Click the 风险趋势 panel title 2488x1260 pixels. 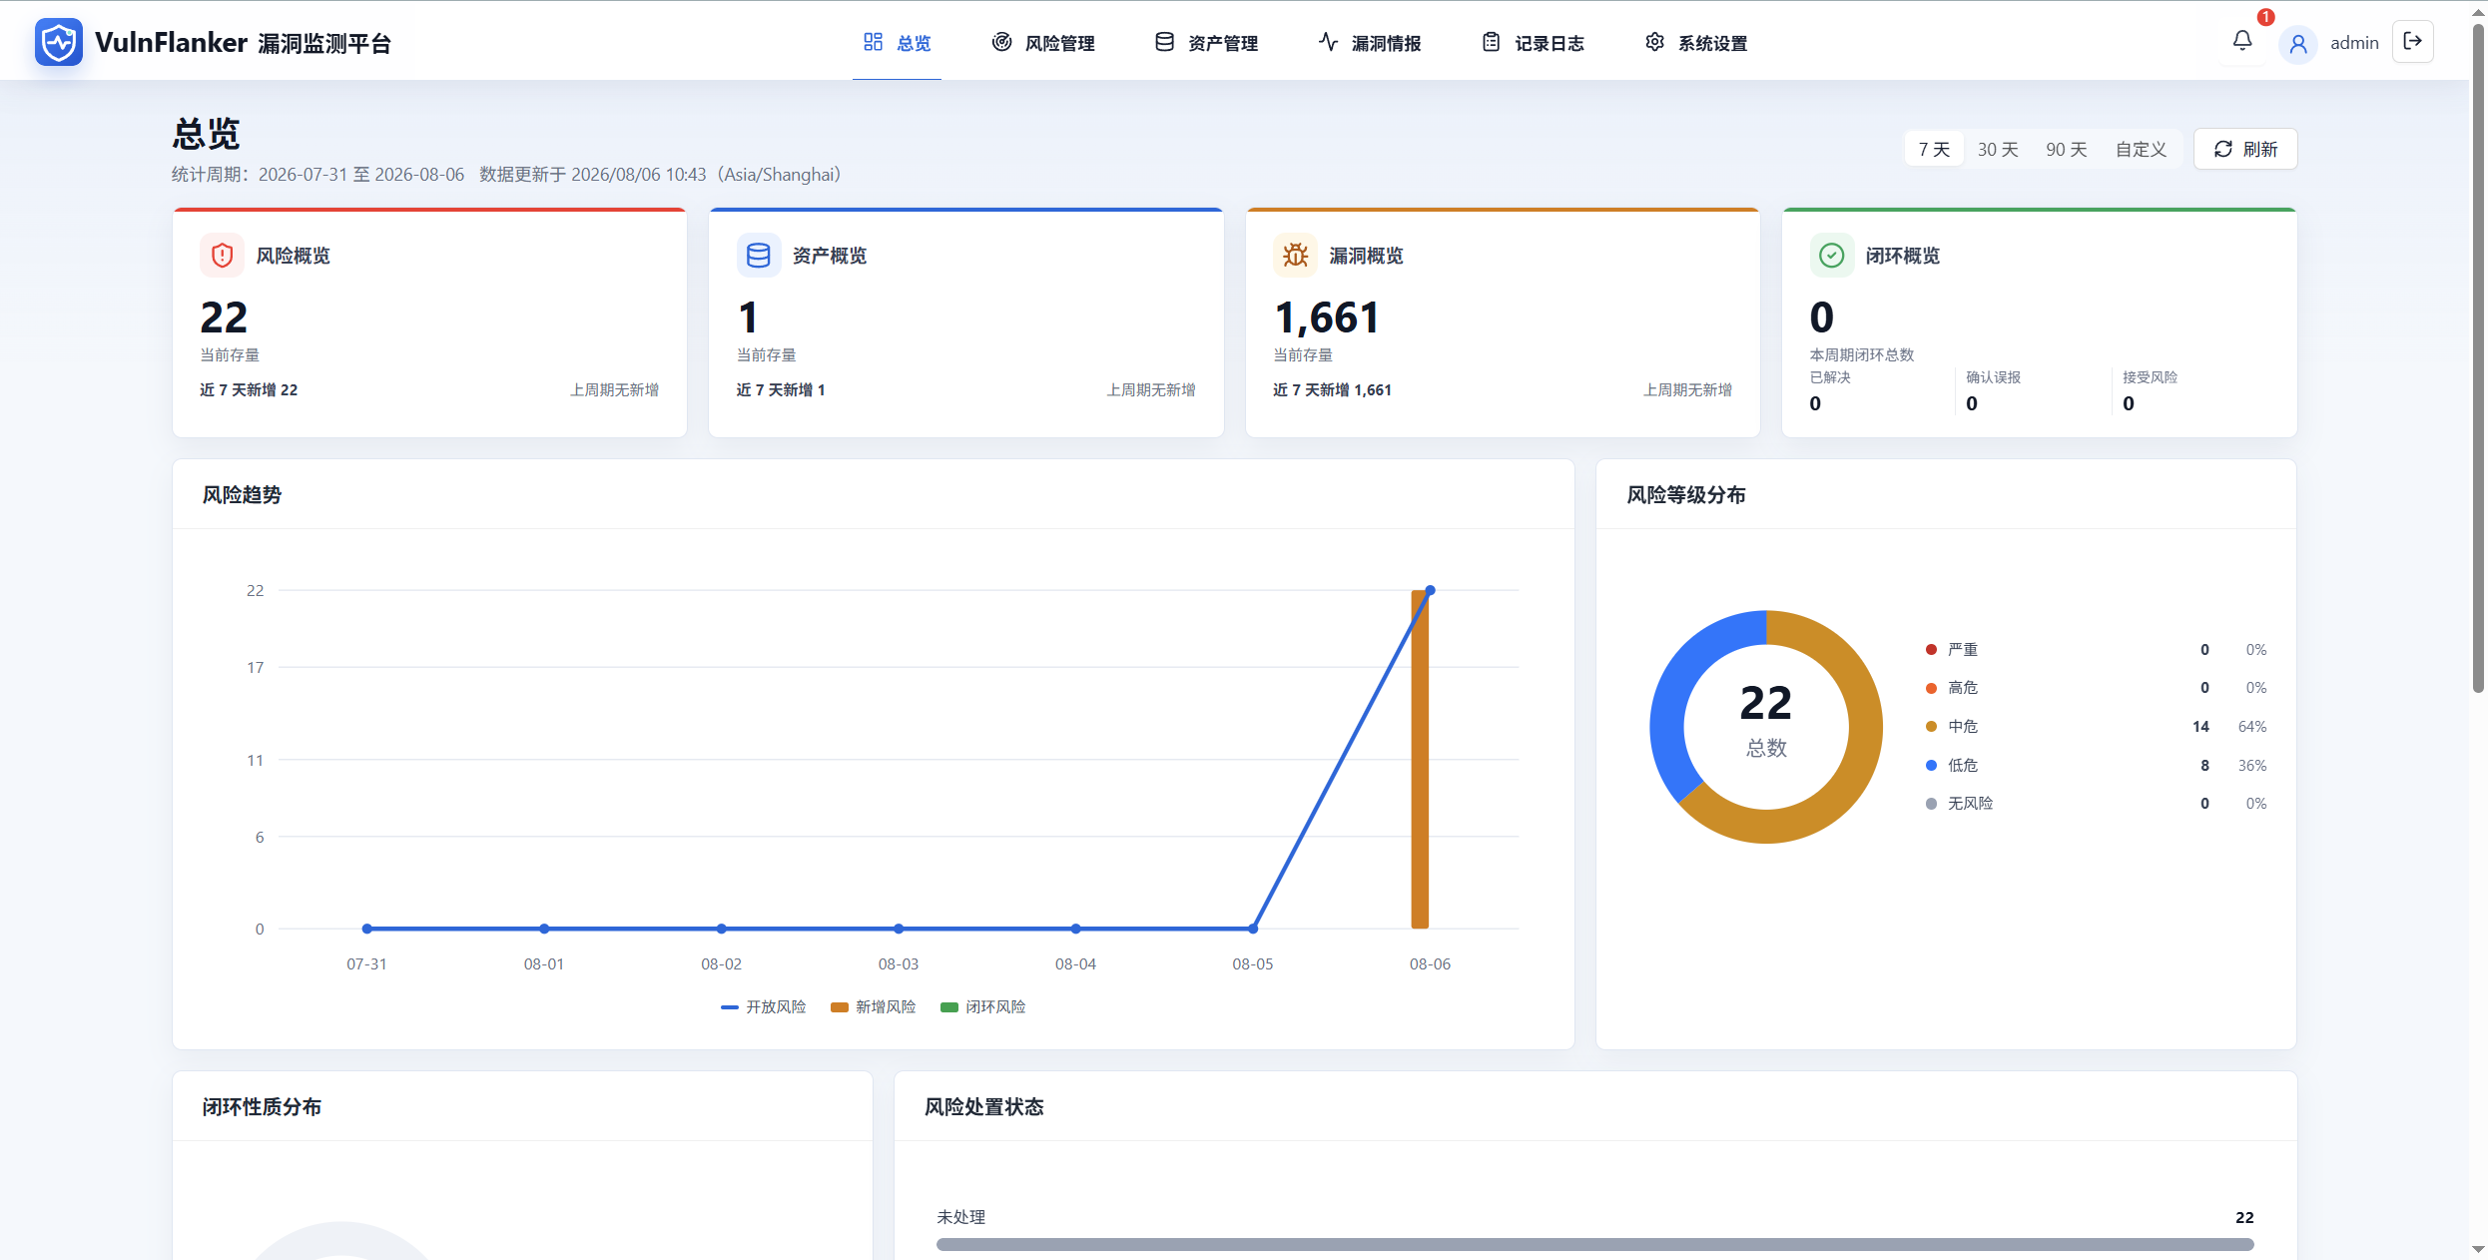tap(242, 495)
